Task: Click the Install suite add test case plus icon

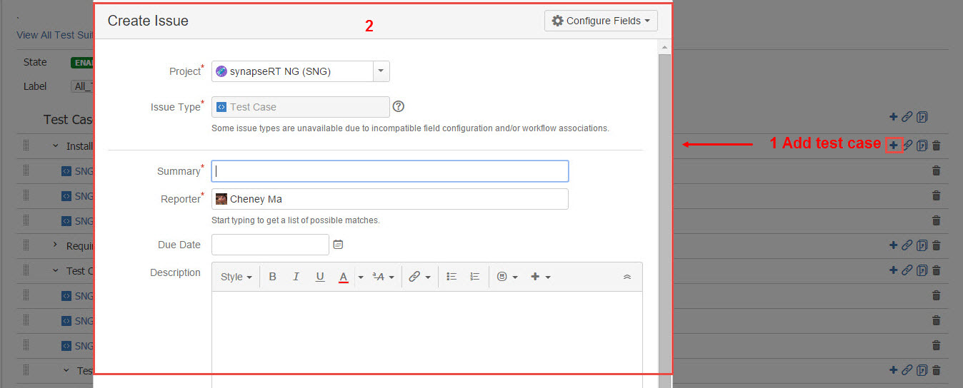Action: 894,145
